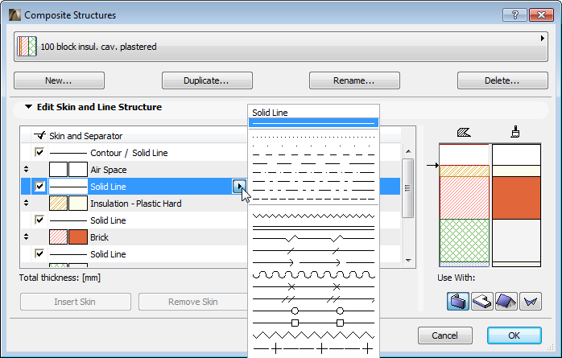Click the Brick orange surface color swatch
Screen dimensions: 562x358
78,237
